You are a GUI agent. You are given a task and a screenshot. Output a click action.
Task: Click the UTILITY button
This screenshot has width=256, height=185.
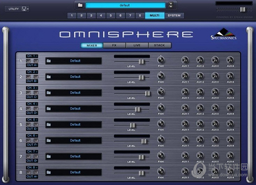(14, 9)
